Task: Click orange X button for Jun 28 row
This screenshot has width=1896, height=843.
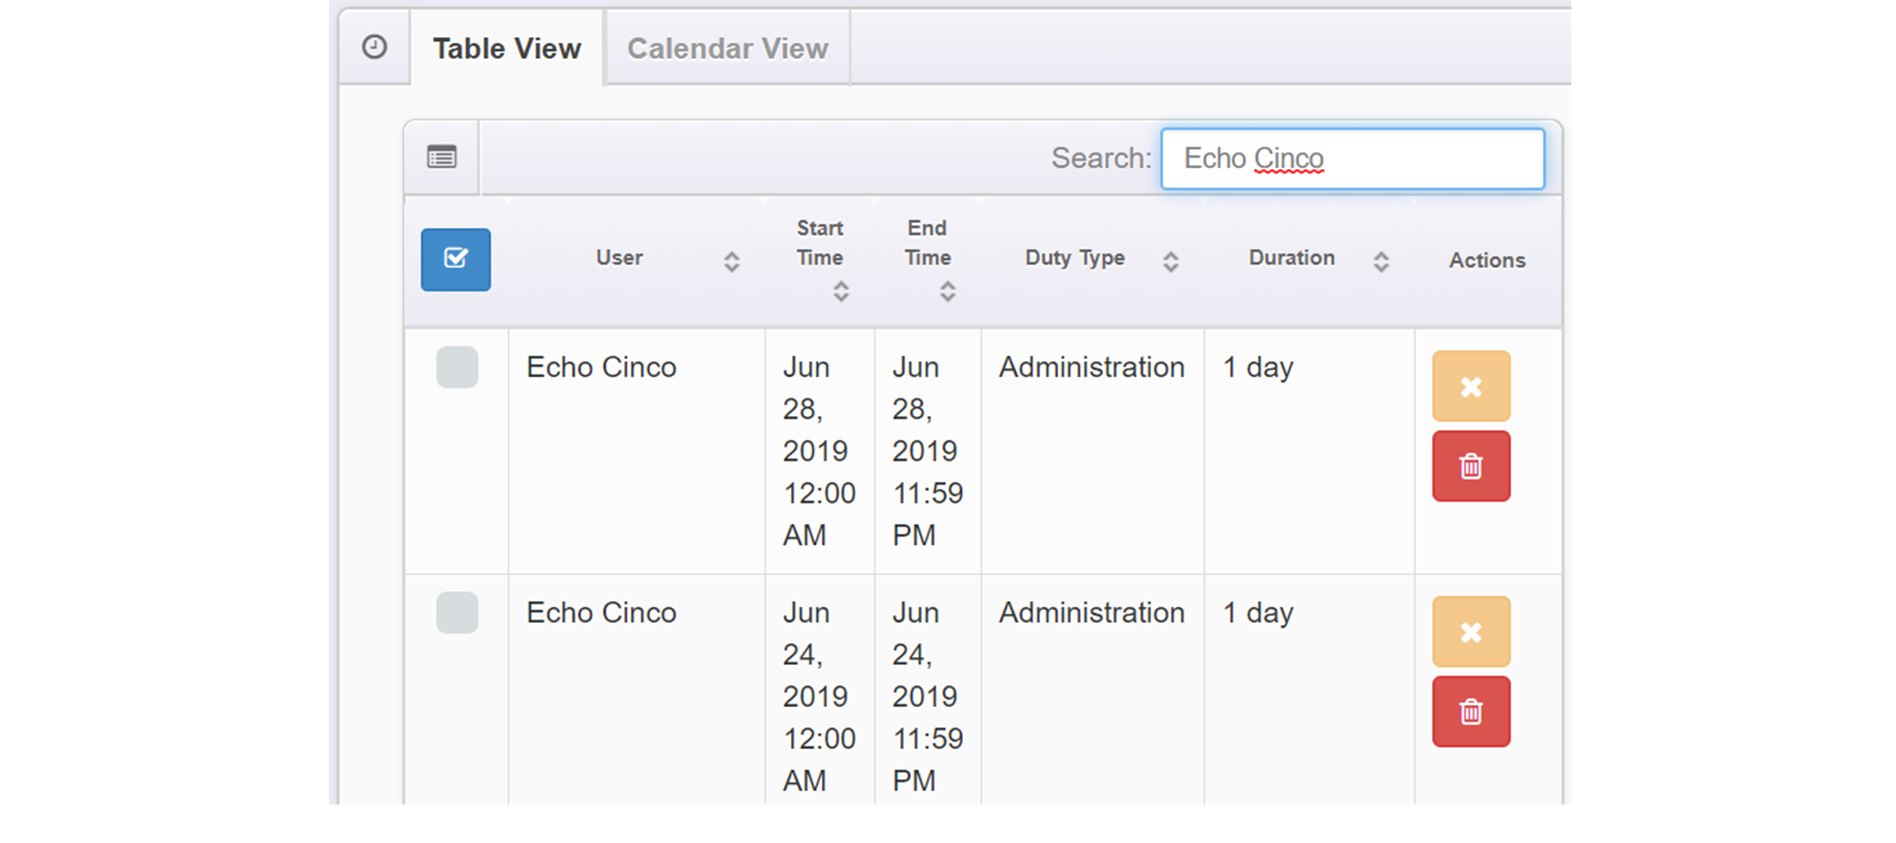Action: click(1470, 386)
